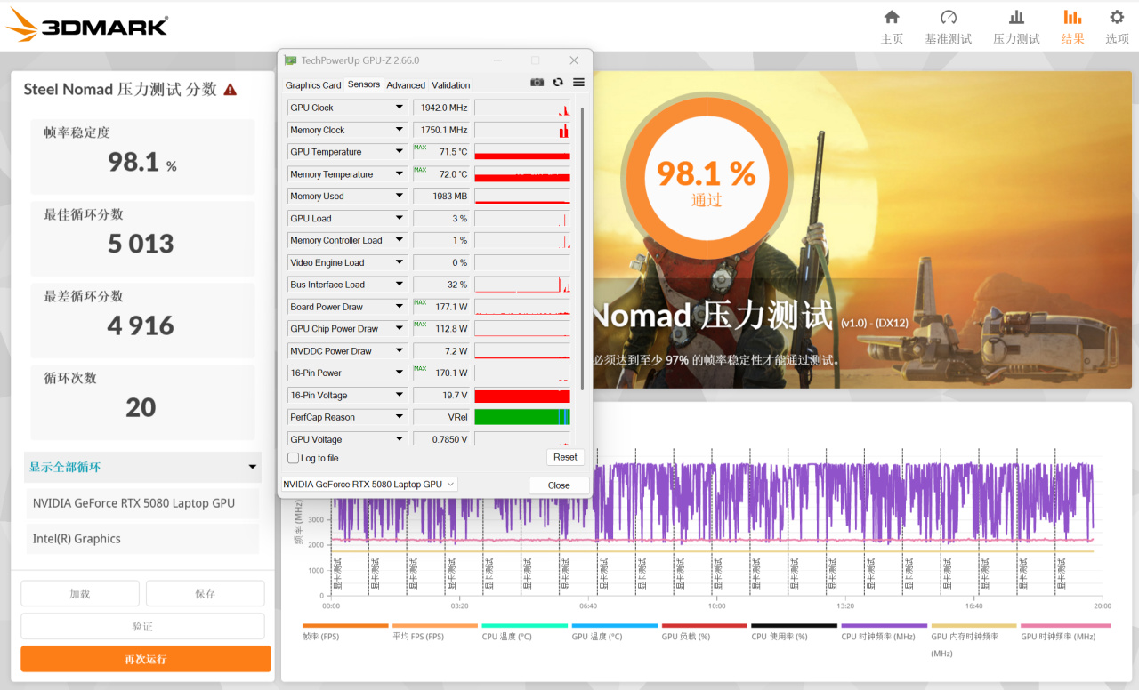Click the GPU-Z title bar app icon

click(x=290, y=60)
